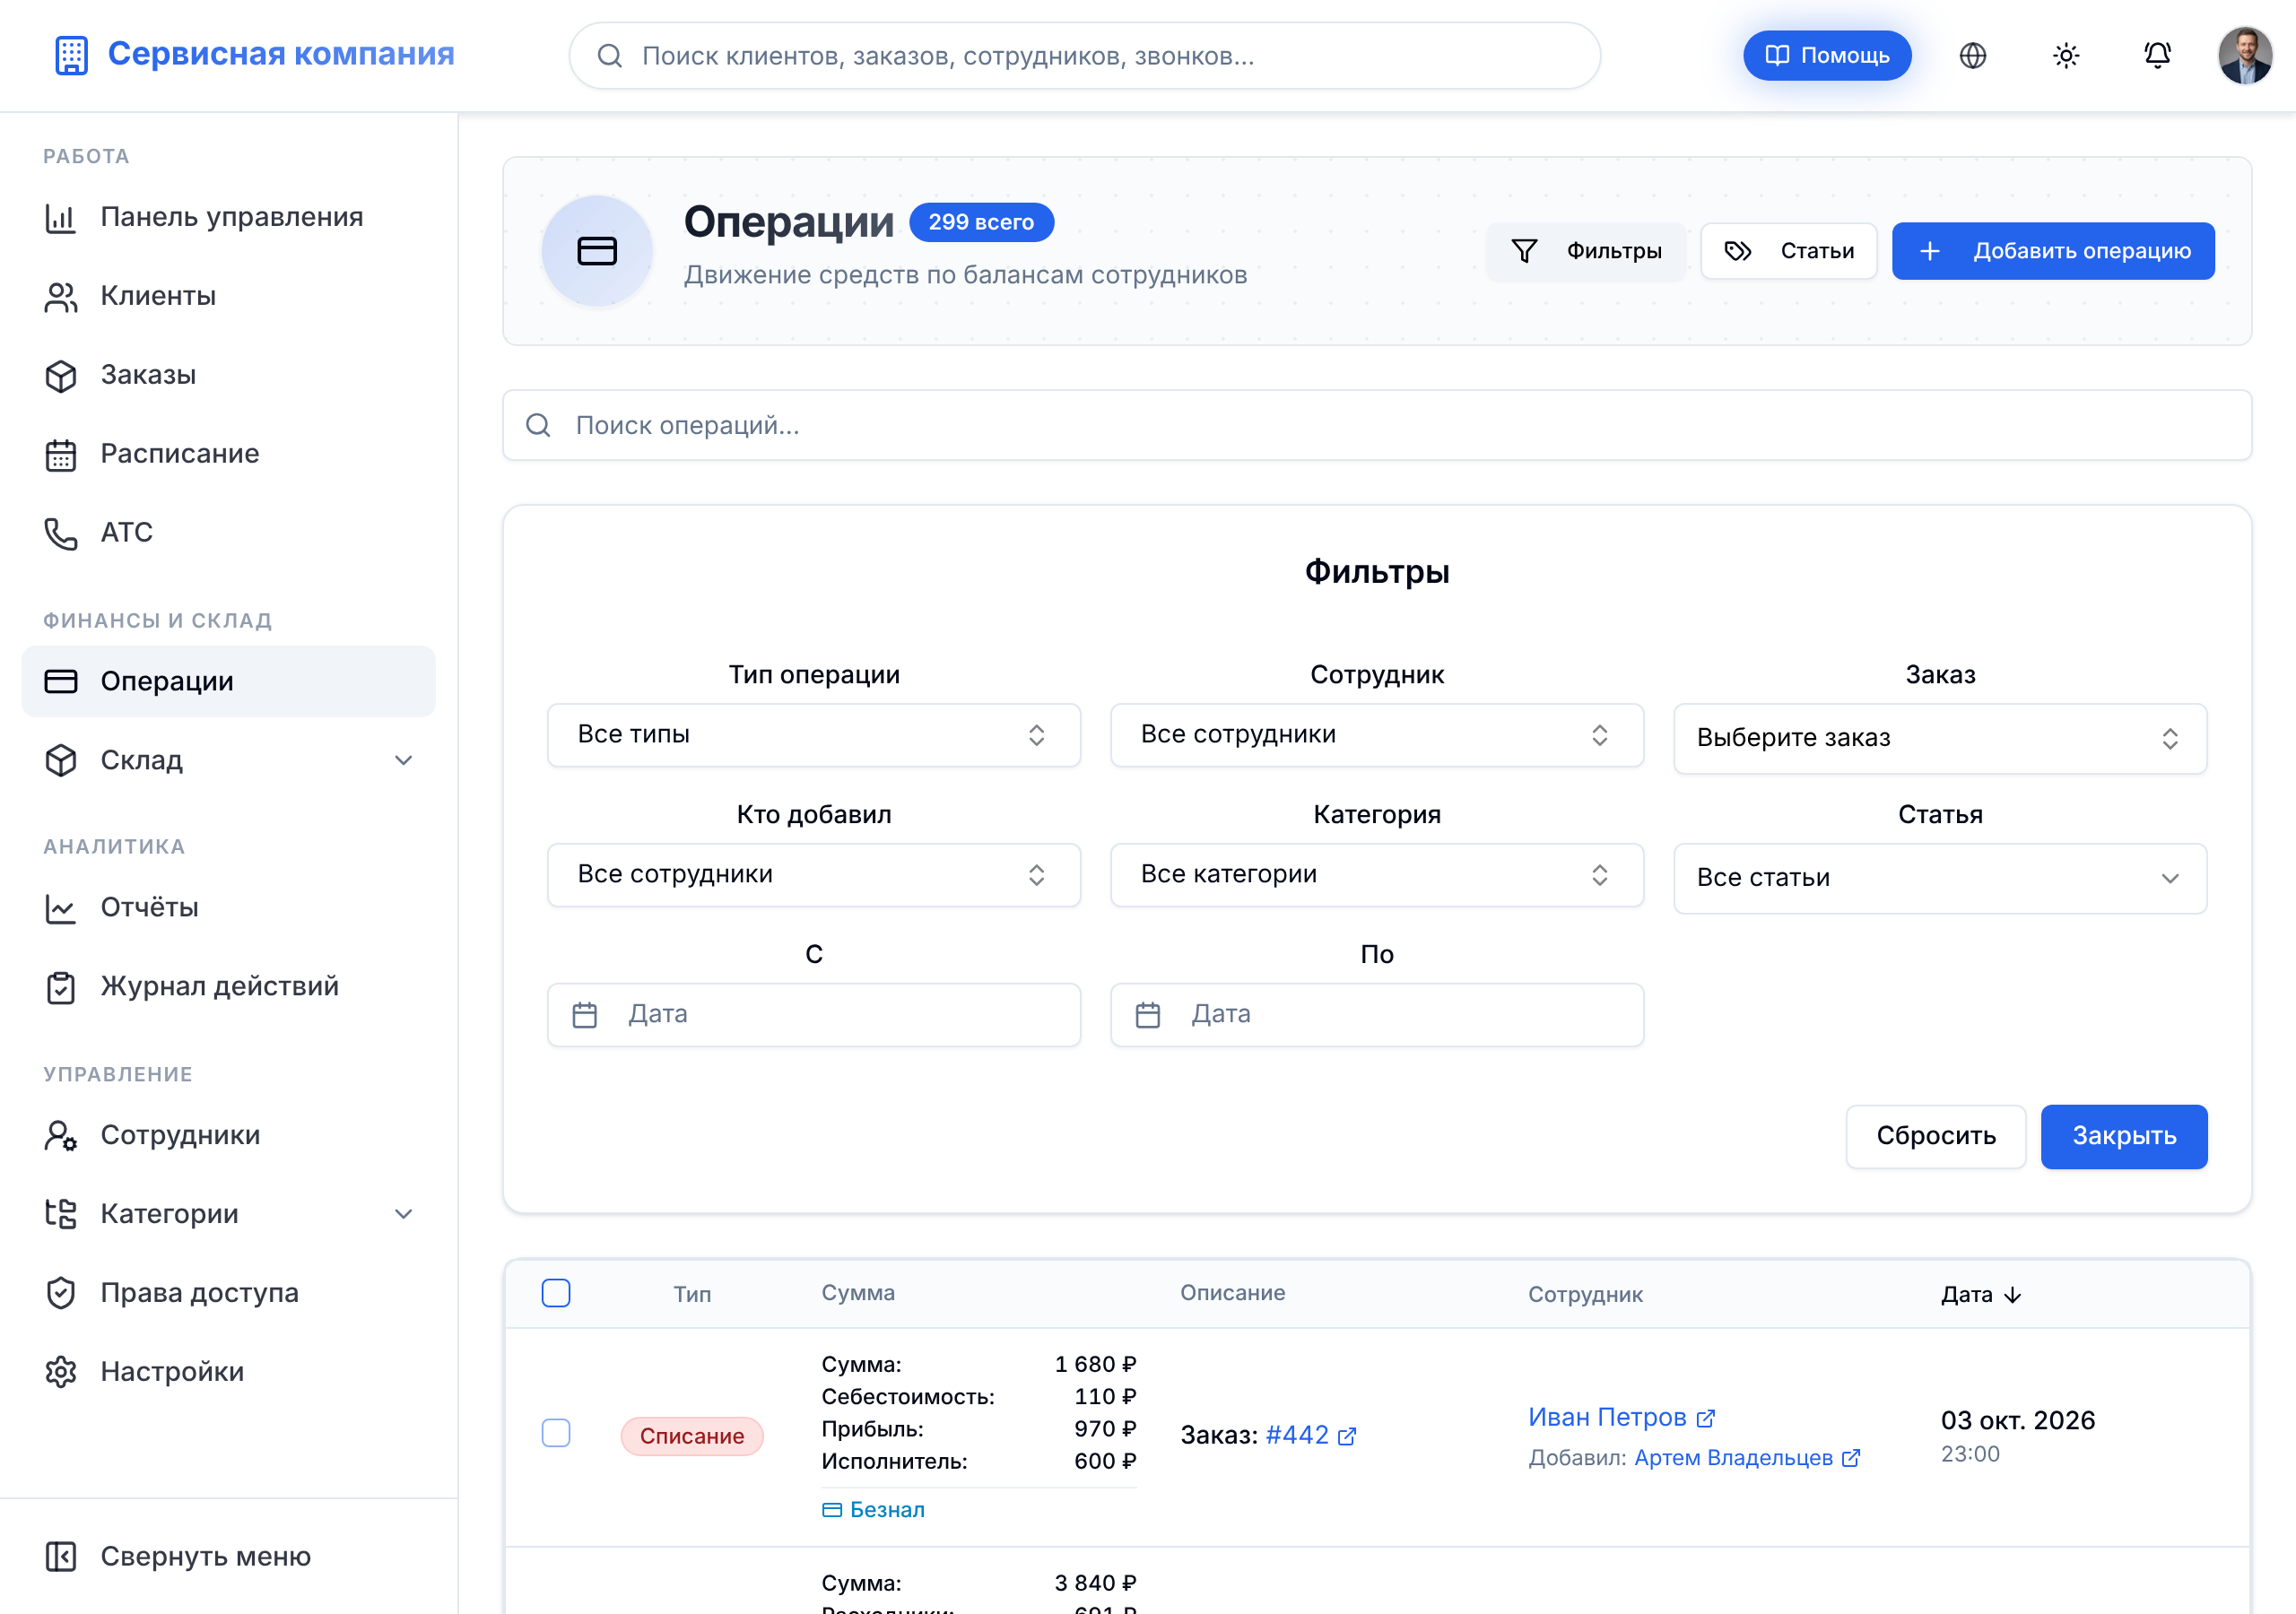Click the company building logo icon

click(71, 55)
